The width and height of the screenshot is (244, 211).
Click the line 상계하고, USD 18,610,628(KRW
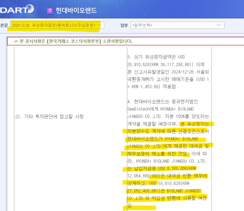158,183
